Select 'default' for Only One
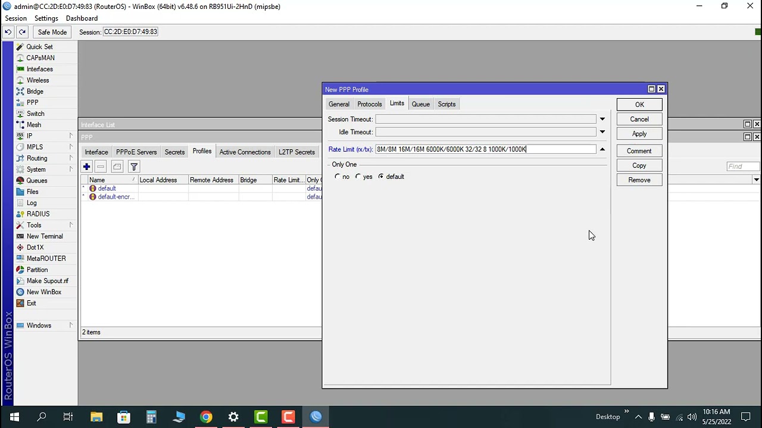This screenshot has height=428, width=762. click(x=381, y=177)
